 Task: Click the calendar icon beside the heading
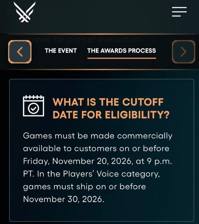[33, 106]
